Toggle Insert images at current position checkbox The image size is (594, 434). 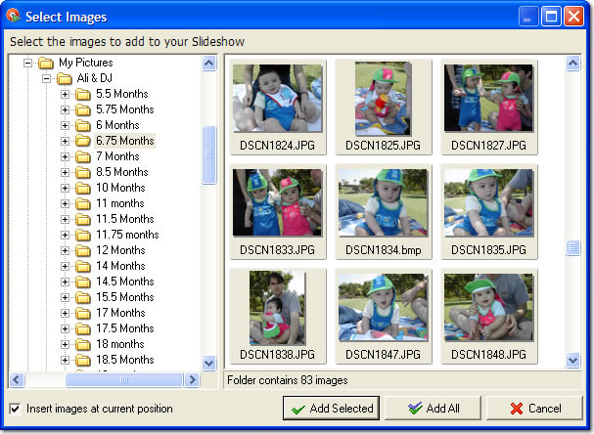coord(15,409)
